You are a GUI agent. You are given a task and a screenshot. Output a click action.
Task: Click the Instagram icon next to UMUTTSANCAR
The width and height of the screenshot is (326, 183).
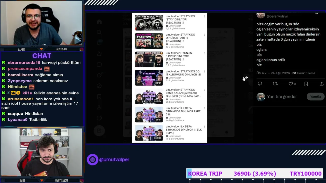pos(81,181)
